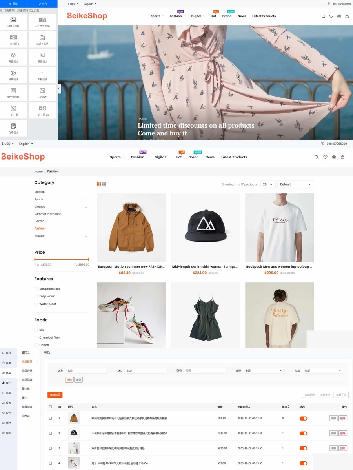353x470 pixels.
Task: Select 商品分类 in the admin sidebar menu
Action: [27, 370]
